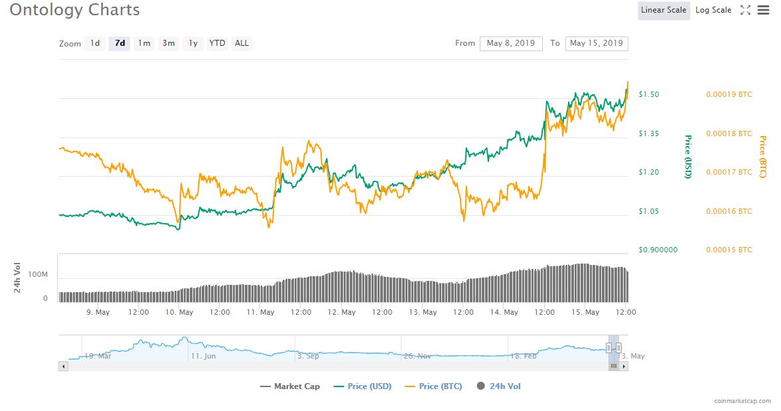This screenshot has height=411, width=781.
Task: Select the 1d zoom range
Action: coord(95,43)
